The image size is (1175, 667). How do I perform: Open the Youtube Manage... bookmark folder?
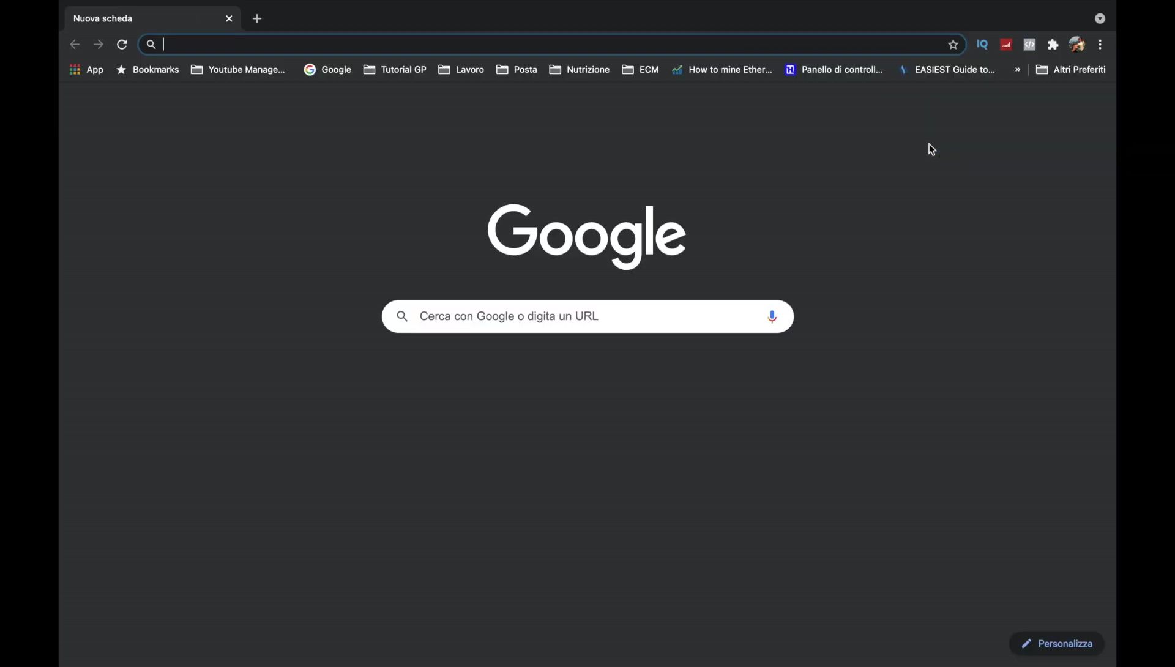pos(238,70)
